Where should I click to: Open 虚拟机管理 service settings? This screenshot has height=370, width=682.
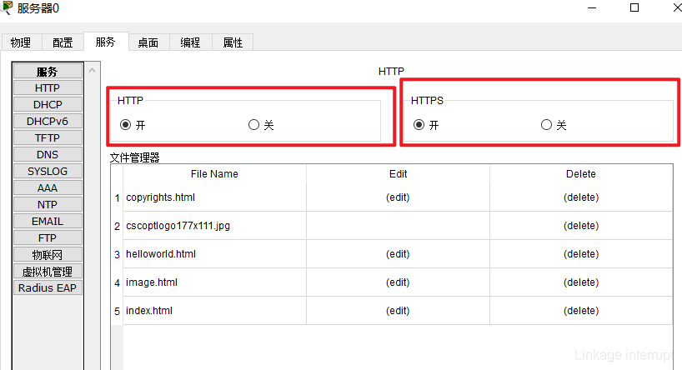[48, 272]
